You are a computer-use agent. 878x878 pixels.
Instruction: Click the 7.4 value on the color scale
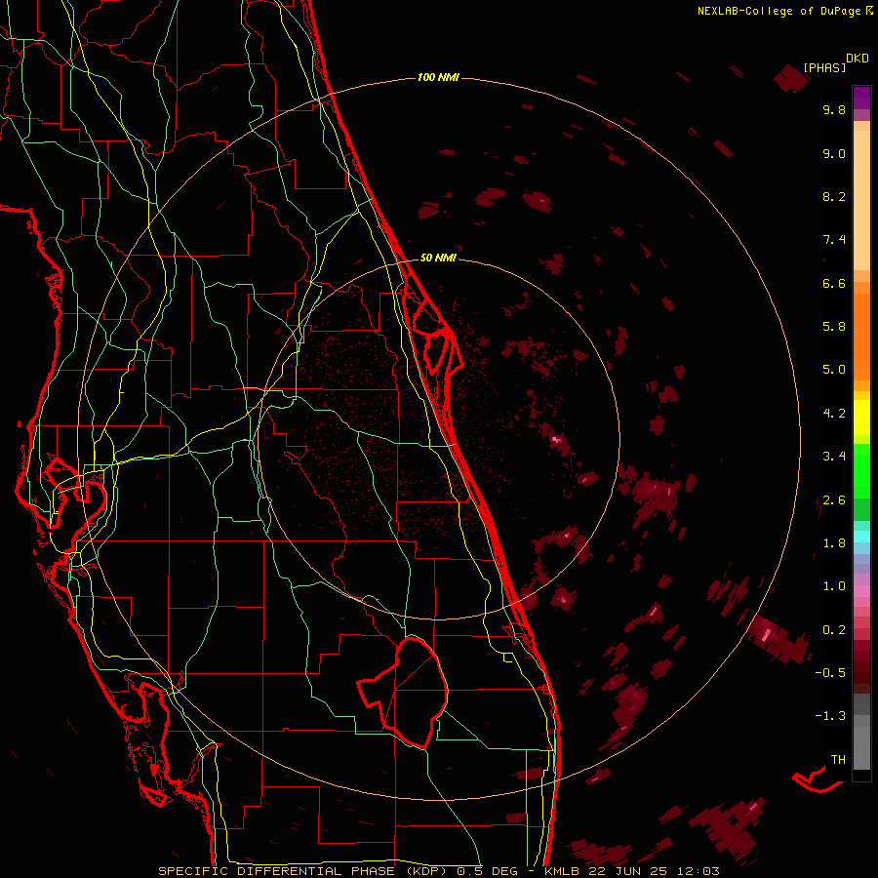pos(834,240)
